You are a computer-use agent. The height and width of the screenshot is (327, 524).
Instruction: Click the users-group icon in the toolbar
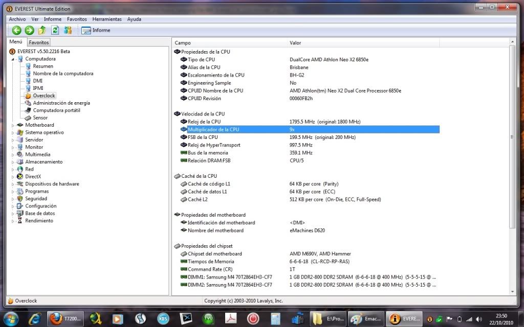[x=68, y=30]
